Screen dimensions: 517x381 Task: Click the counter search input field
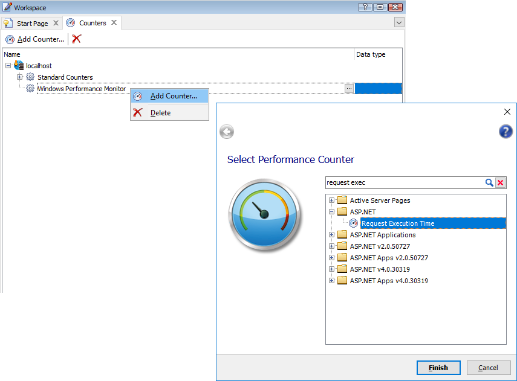coord(405,182)
